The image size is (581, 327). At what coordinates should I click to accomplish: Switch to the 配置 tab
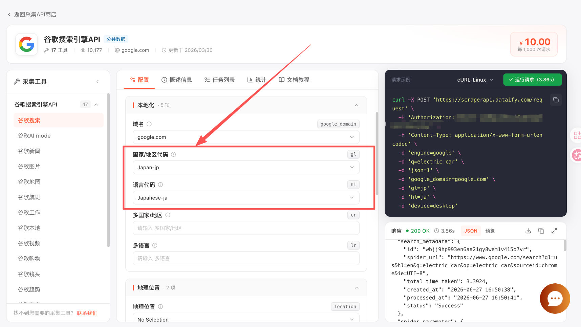tap(139, 80)
